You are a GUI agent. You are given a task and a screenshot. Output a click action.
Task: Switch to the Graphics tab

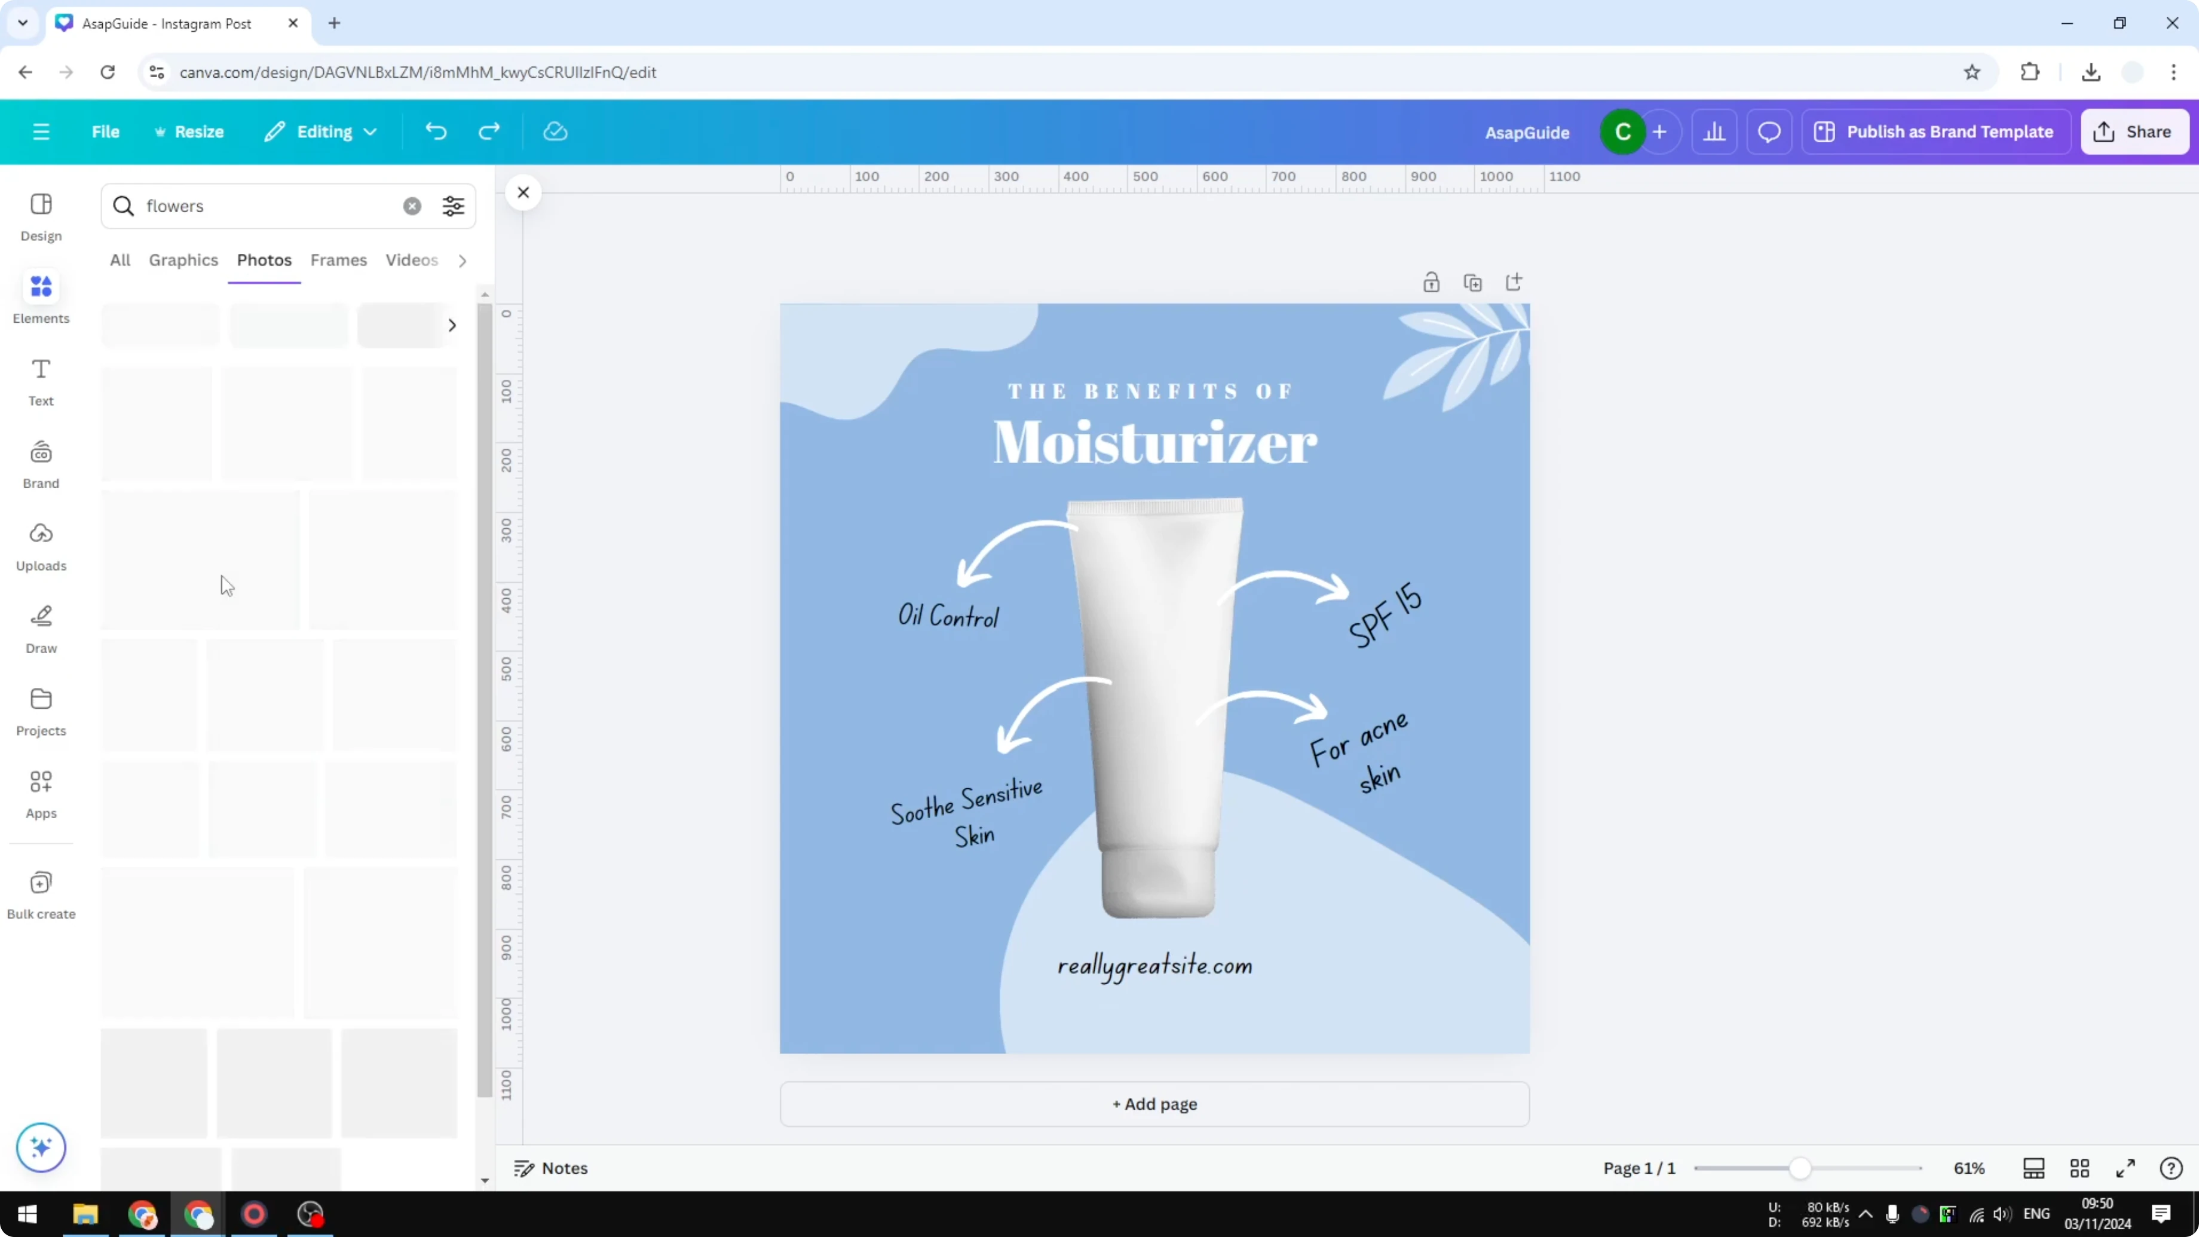183,261
